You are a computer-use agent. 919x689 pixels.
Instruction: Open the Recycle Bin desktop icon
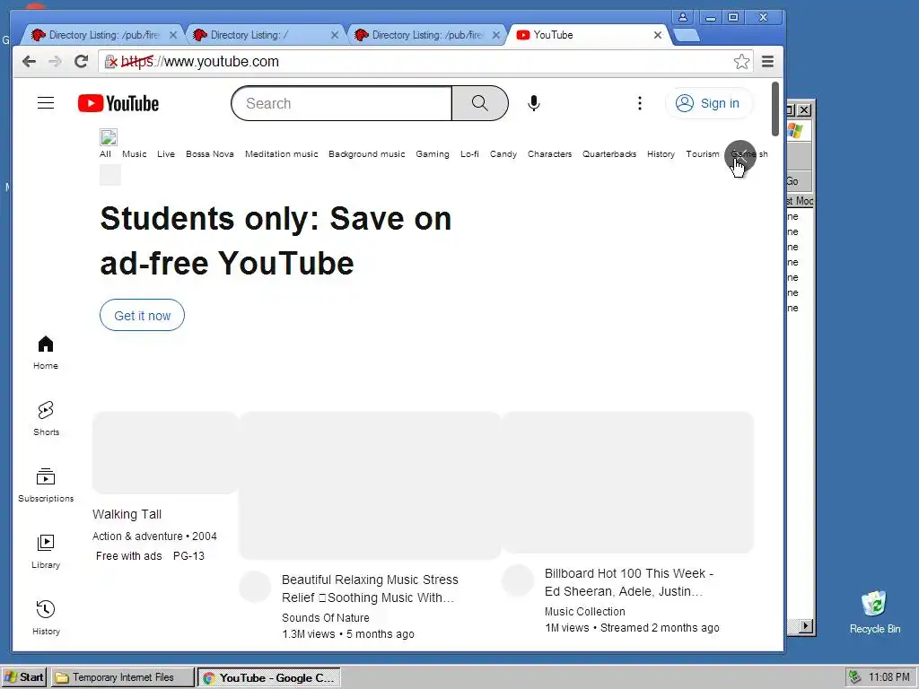874,612
